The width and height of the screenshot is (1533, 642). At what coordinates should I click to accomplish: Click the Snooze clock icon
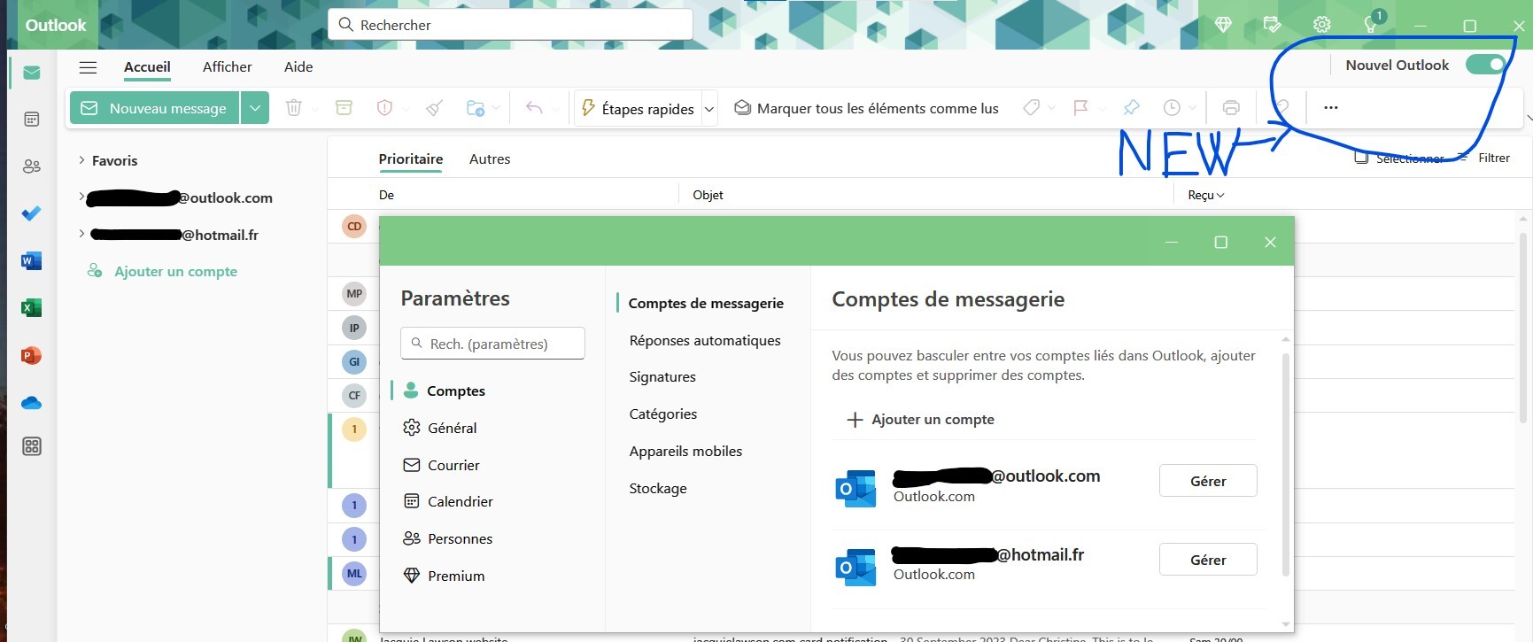click(x=1172, y=108)
